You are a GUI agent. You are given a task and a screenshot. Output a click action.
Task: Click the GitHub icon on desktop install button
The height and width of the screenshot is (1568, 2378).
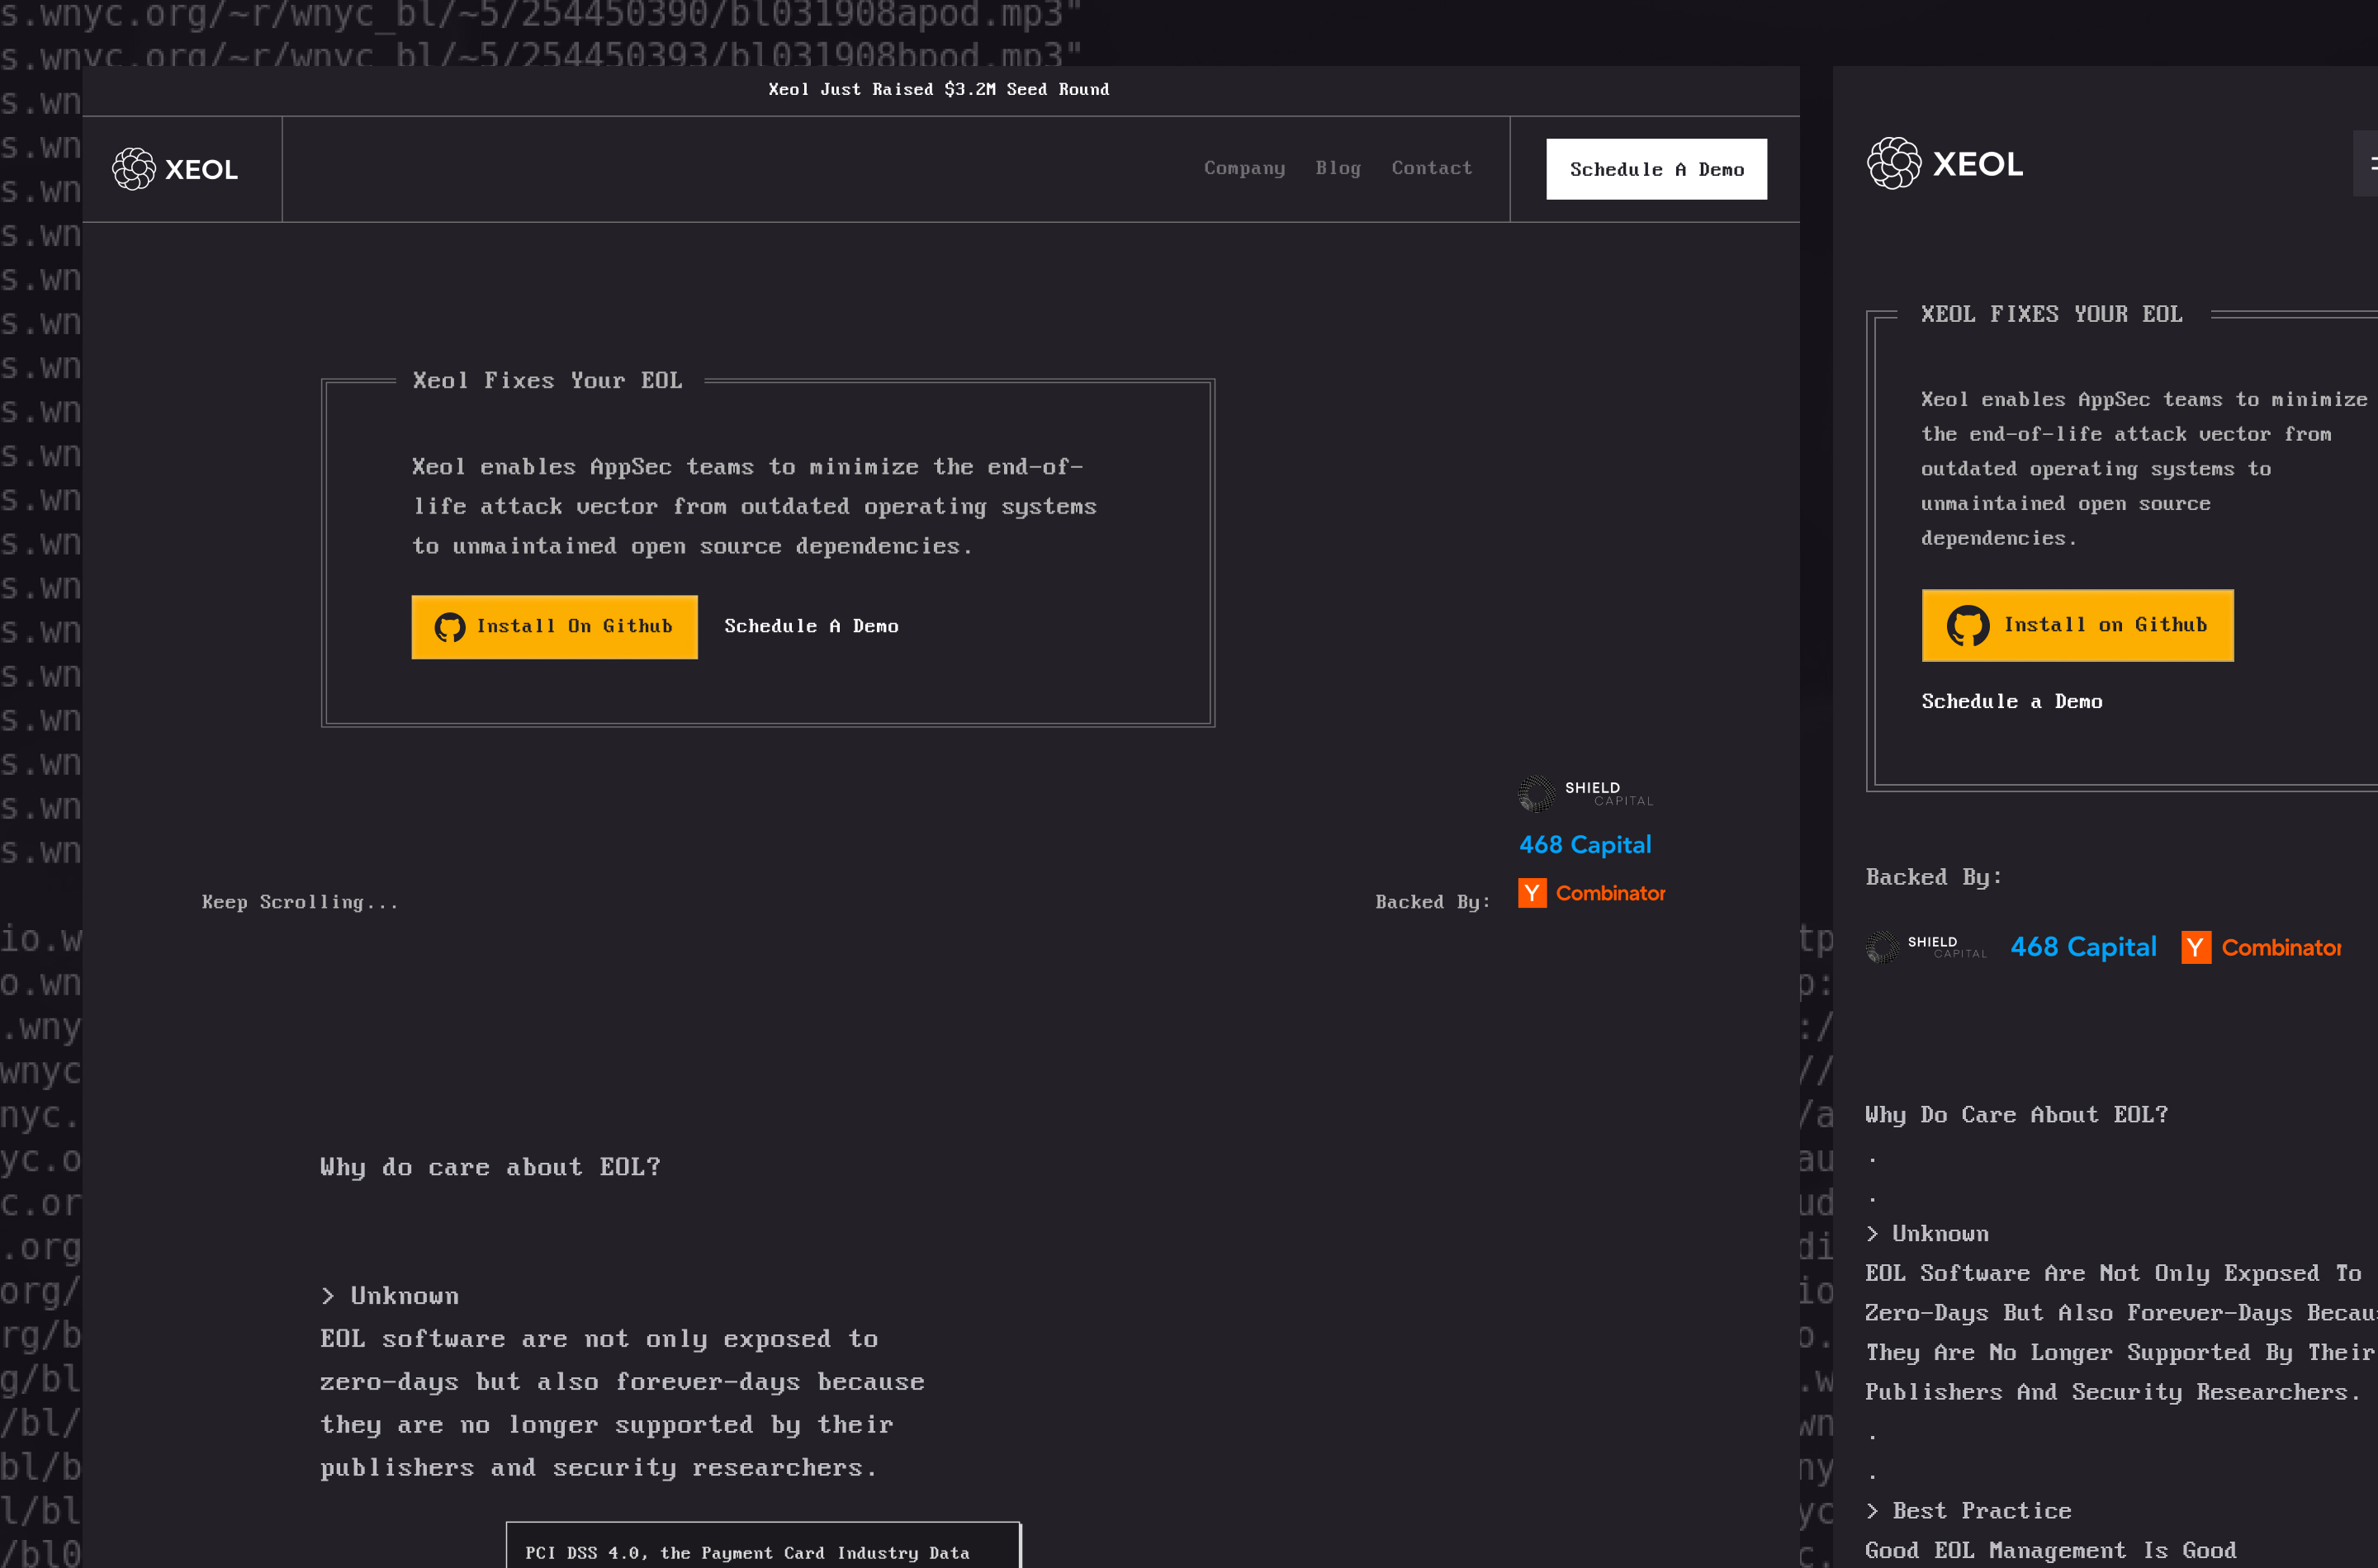coord(449,627)
